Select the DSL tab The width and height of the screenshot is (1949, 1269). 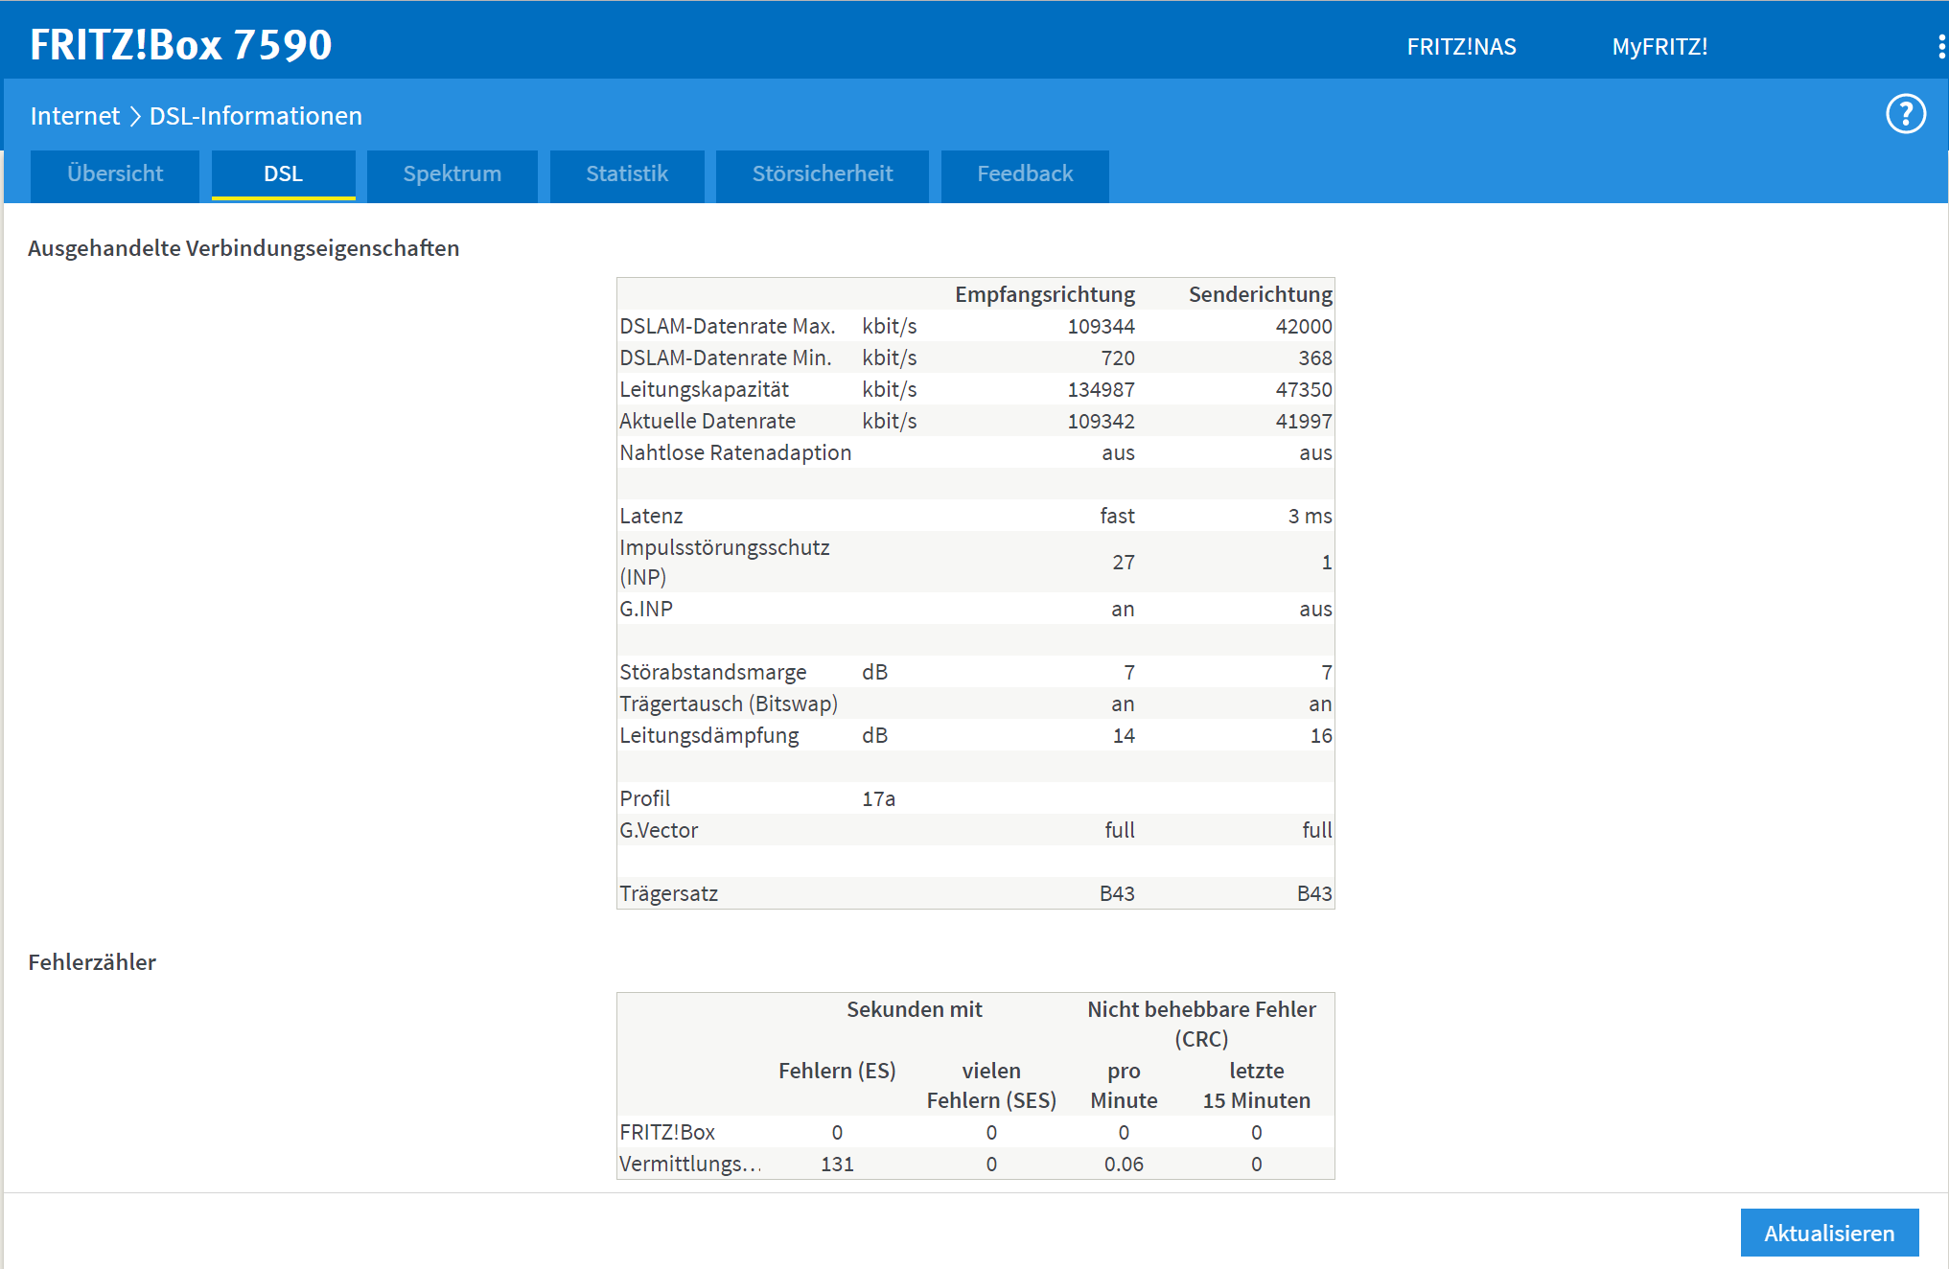tap(283, 174)
